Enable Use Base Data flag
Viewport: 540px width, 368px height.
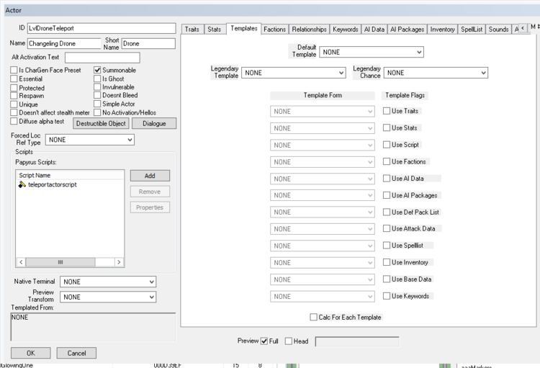pyautogui.click(x=387, y=279)
